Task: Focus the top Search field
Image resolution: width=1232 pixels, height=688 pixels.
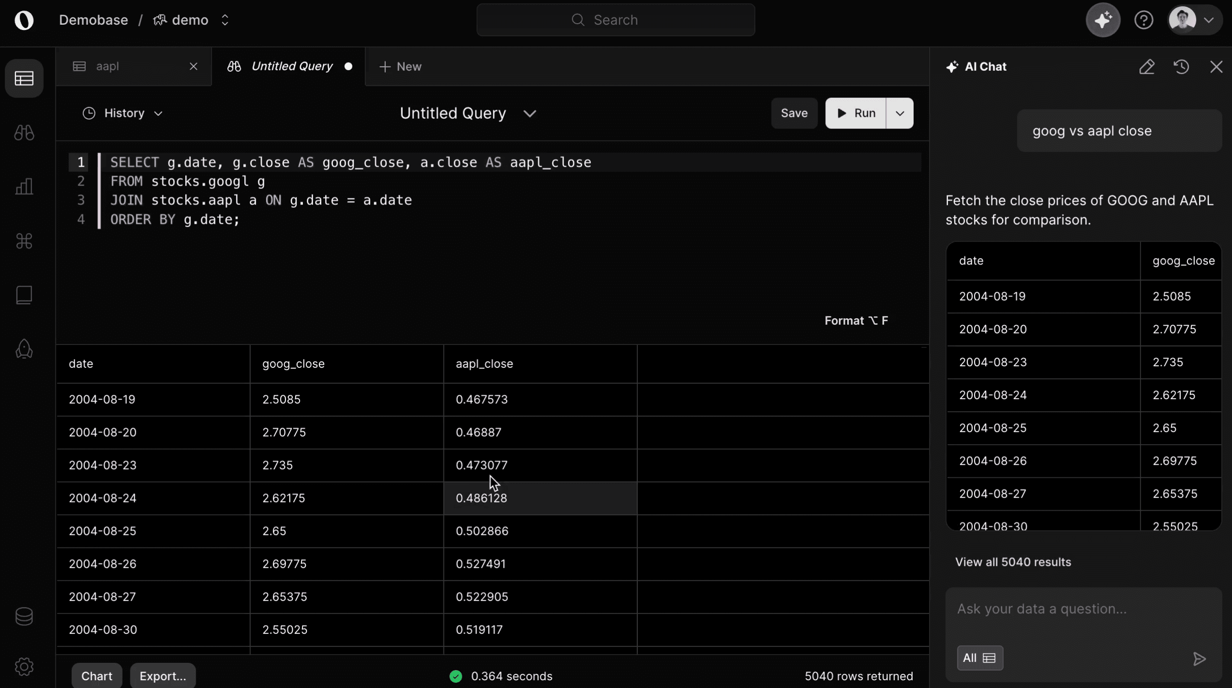Action: [616, 20]
